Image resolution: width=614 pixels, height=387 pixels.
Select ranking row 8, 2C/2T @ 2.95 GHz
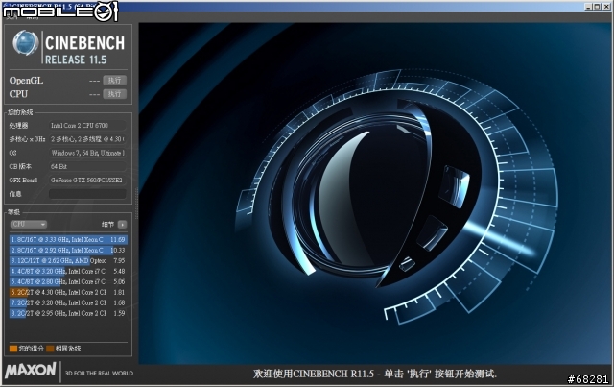coord(68,314)
